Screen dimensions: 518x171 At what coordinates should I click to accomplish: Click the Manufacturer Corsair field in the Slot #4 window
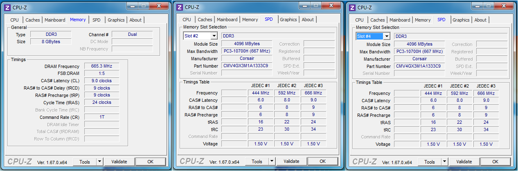(420, 59)
